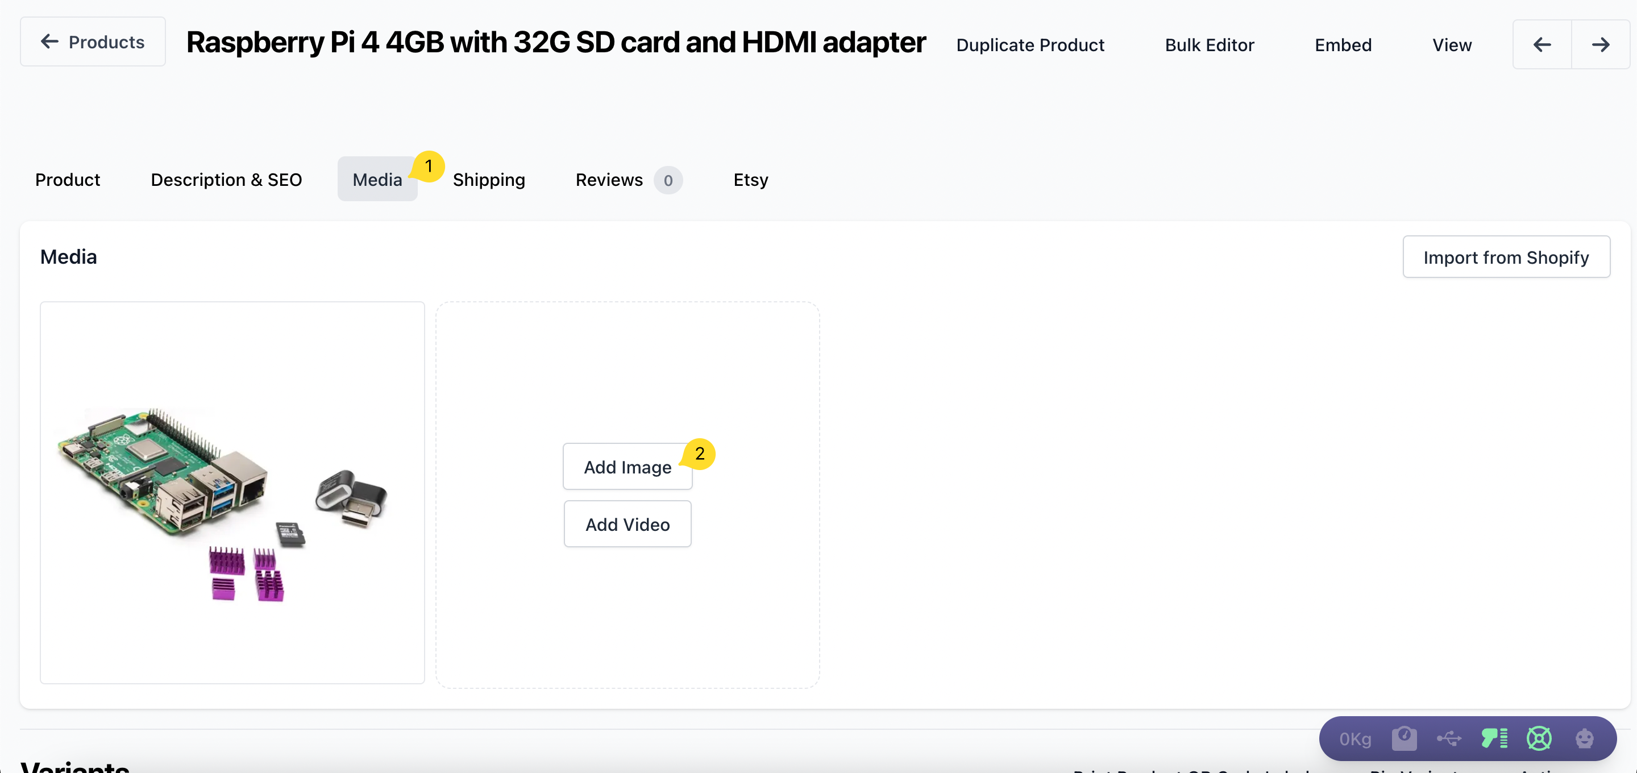Select the Raspberry Pi product image thumbnail
Screen dimensions: 1637x773
232,493
